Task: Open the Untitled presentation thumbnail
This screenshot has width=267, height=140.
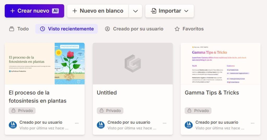Action: (x=133, y=64)
